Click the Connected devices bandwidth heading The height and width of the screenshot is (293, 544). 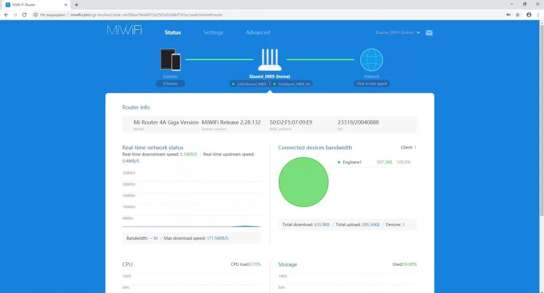(x=315, y=148)
